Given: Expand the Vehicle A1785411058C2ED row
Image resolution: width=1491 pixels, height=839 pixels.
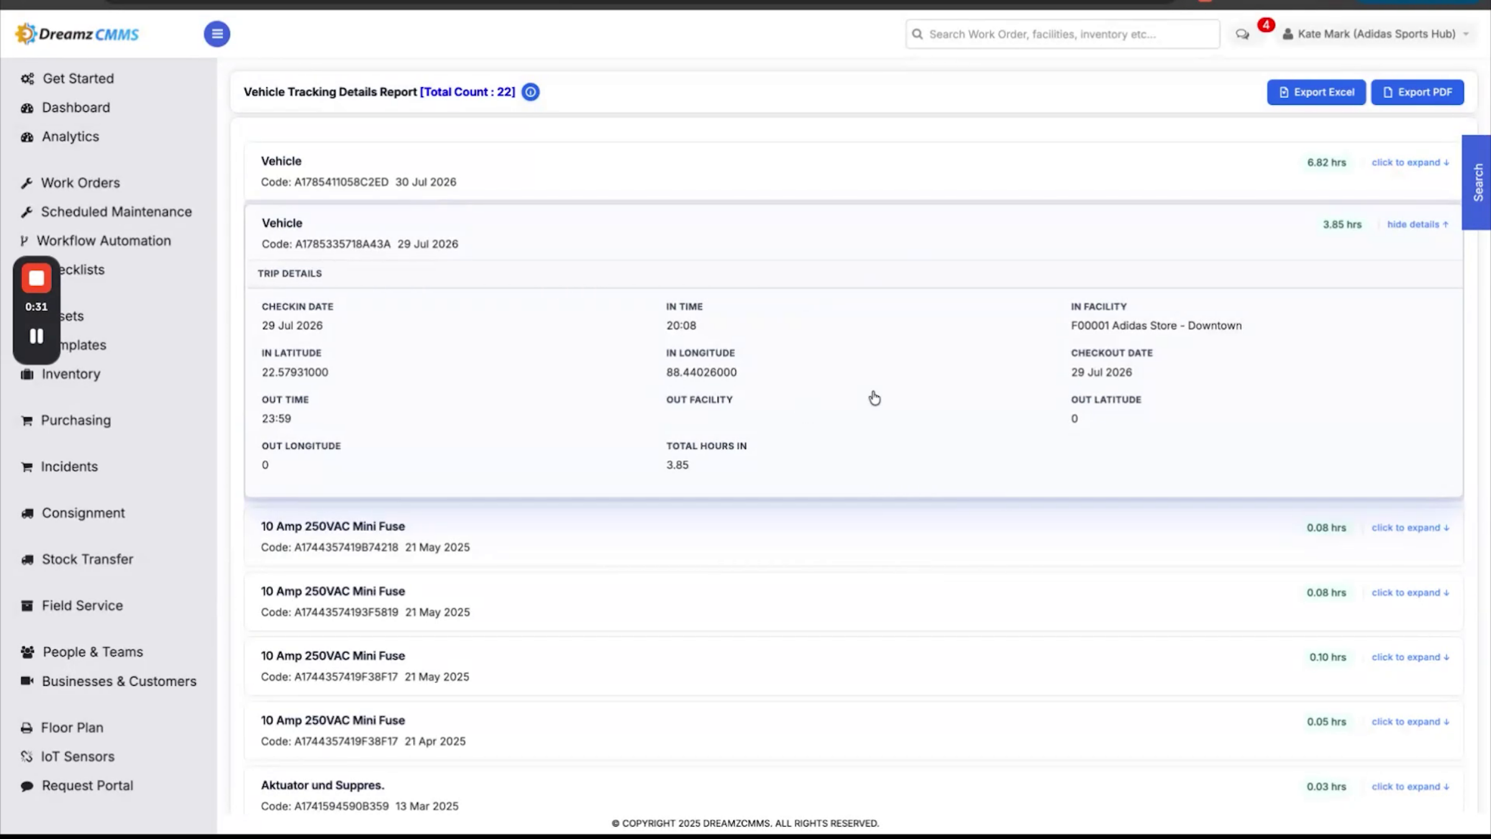Looking at the screenshot, I should coord(1410,162).
